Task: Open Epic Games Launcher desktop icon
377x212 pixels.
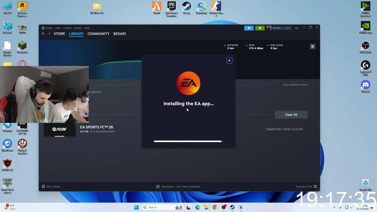Action: 171,9
